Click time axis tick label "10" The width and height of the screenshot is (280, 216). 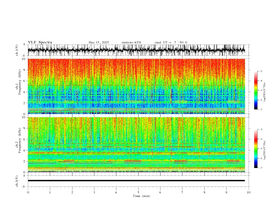[x=249, y=192]
